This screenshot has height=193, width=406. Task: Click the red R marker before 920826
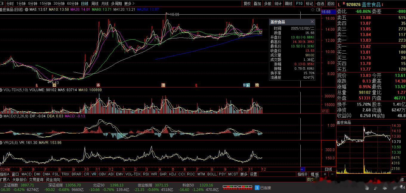tap(344, 4)
